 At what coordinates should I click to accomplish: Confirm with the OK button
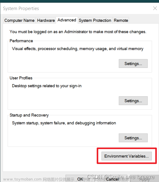(x=80, y=179)
